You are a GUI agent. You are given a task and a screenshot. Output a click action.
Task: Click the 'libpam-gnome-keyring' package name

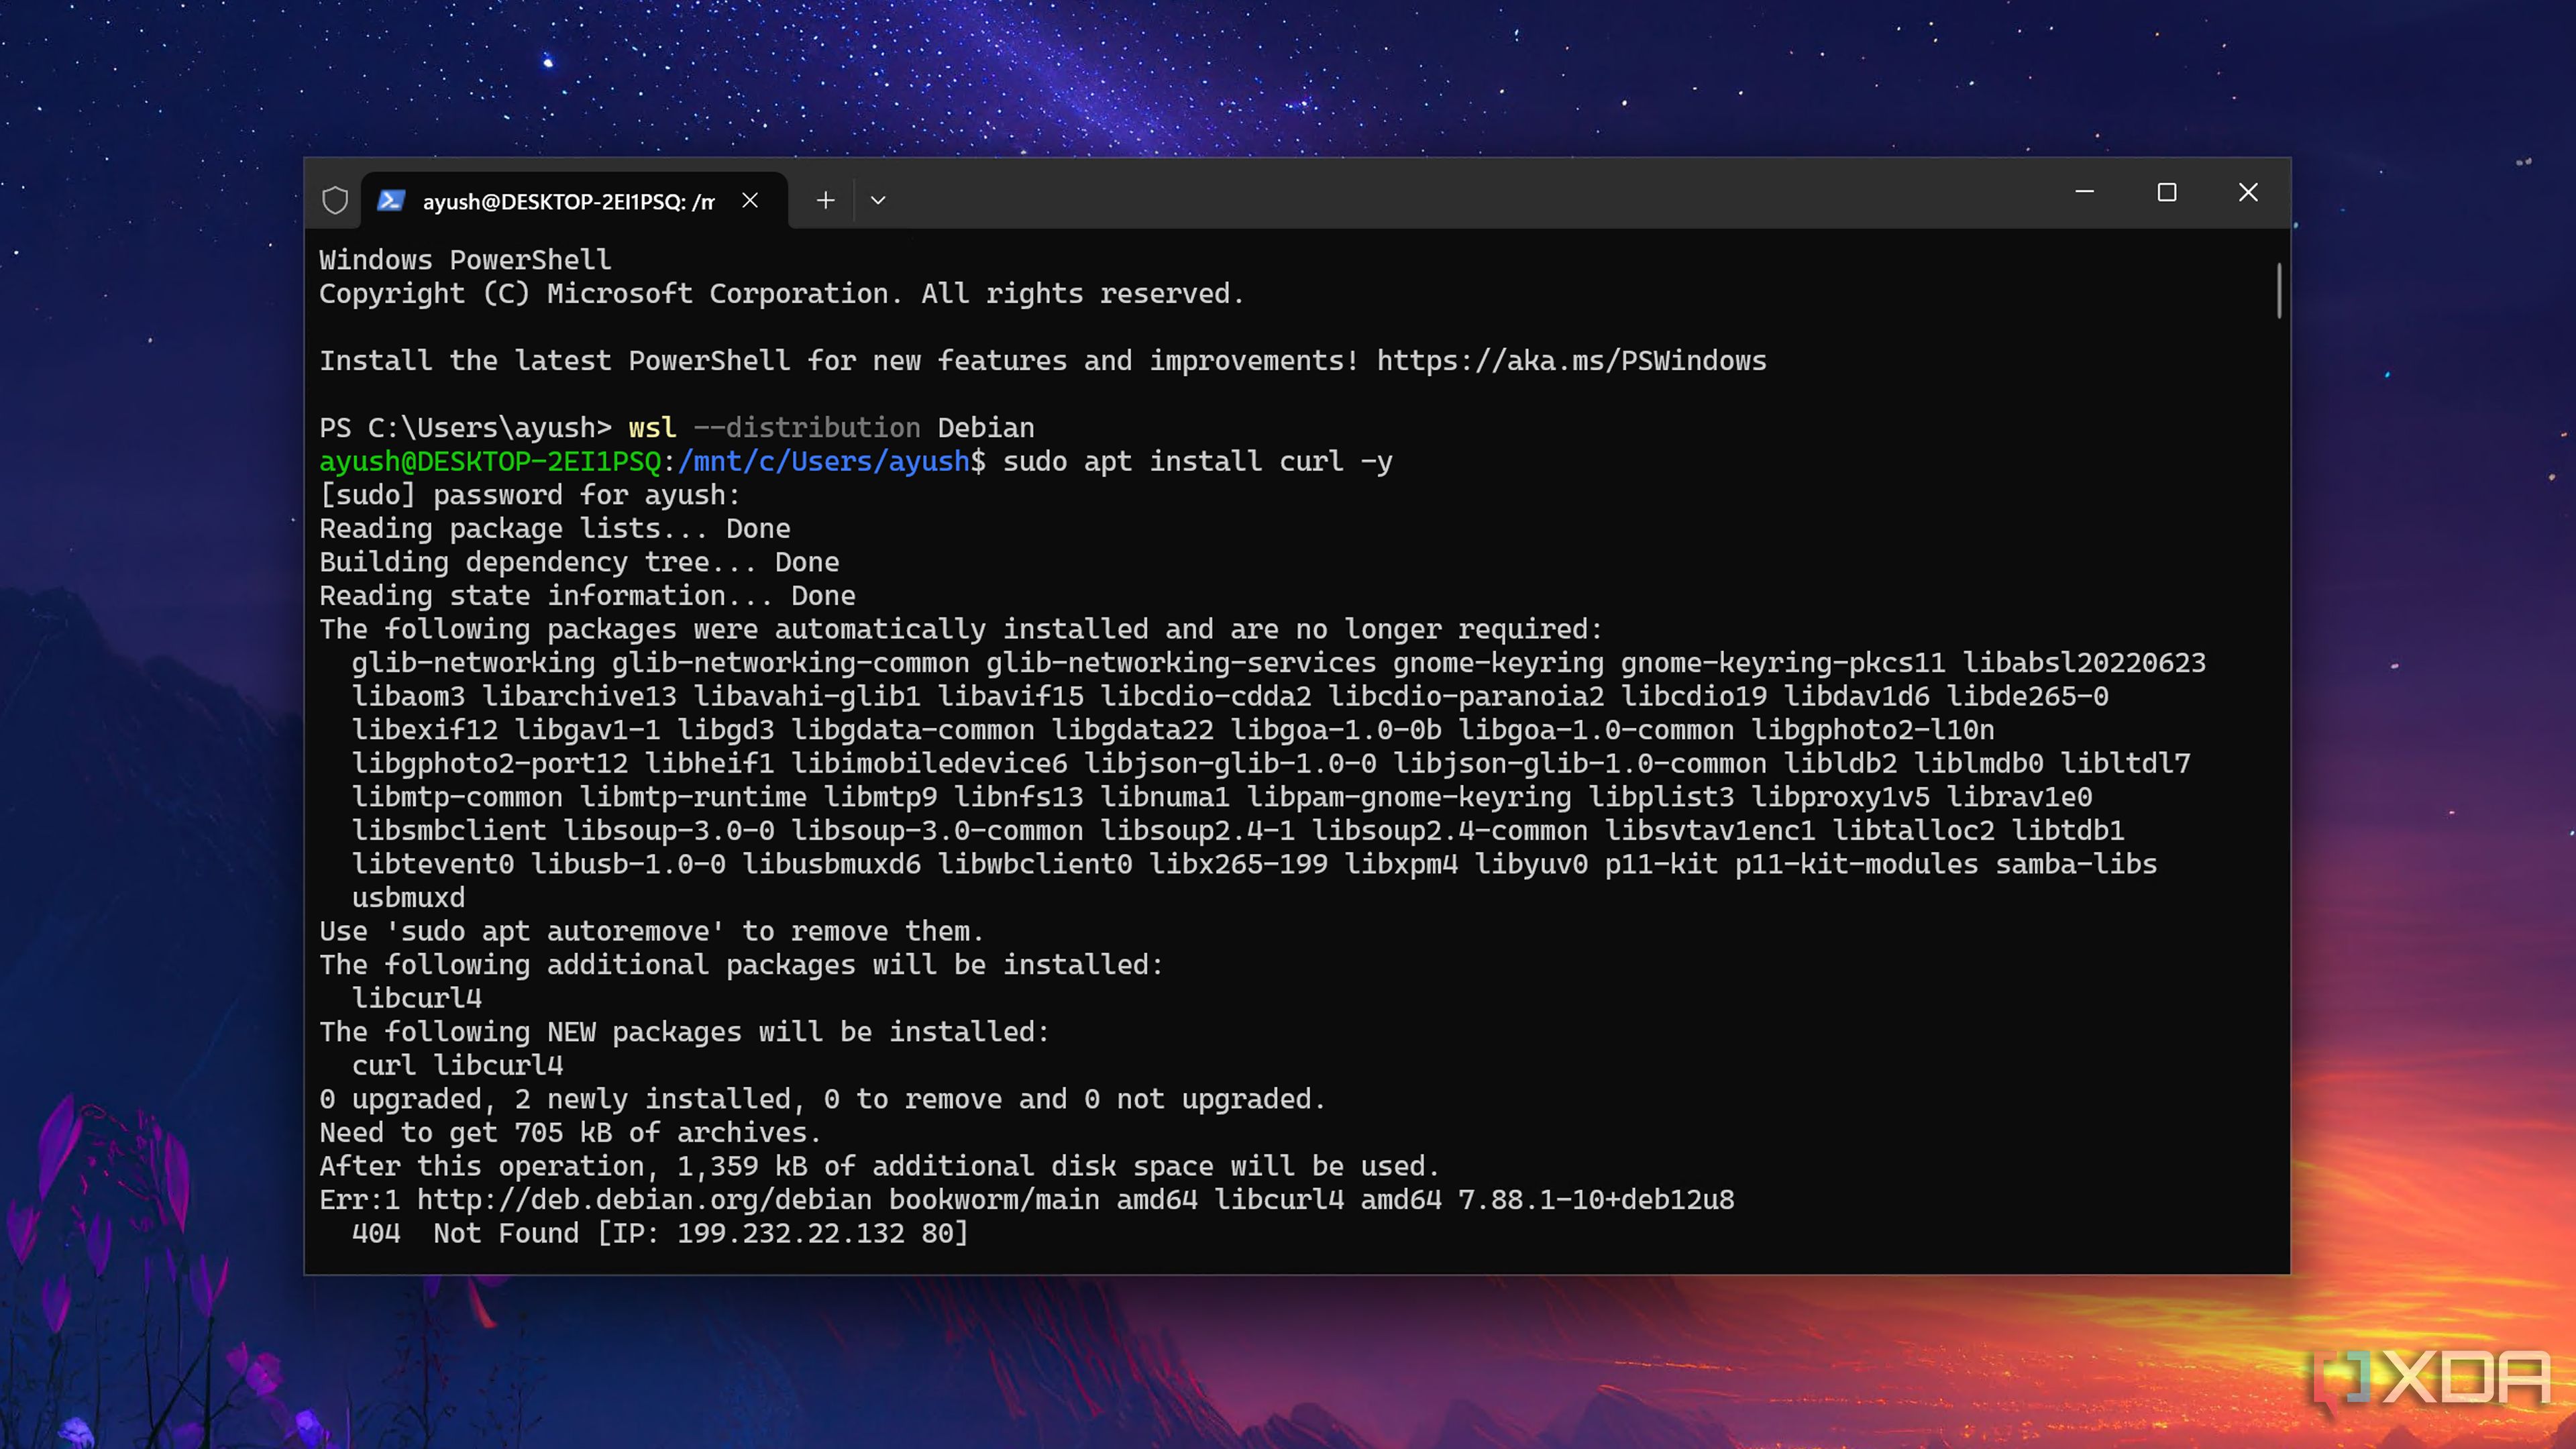point(1409,797)
